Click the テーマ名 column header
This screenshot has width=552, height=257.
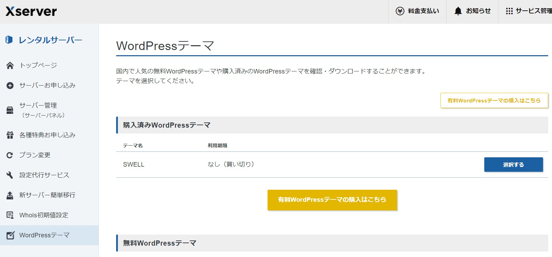pyautogui.click(x=133, y=146)
